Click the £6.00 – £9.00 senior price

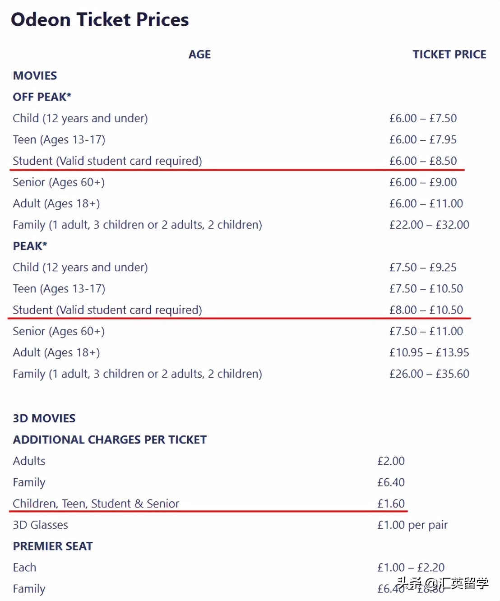click(423, 182)
